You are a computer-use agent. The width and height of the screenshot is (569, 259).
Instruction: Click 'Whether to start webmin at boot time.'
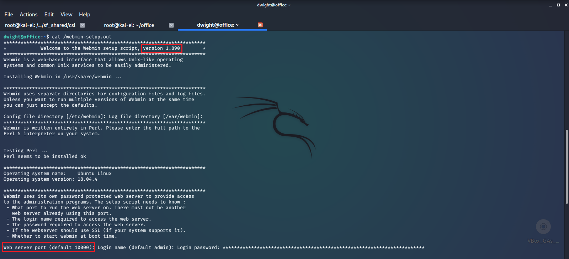tap(64, 236)
